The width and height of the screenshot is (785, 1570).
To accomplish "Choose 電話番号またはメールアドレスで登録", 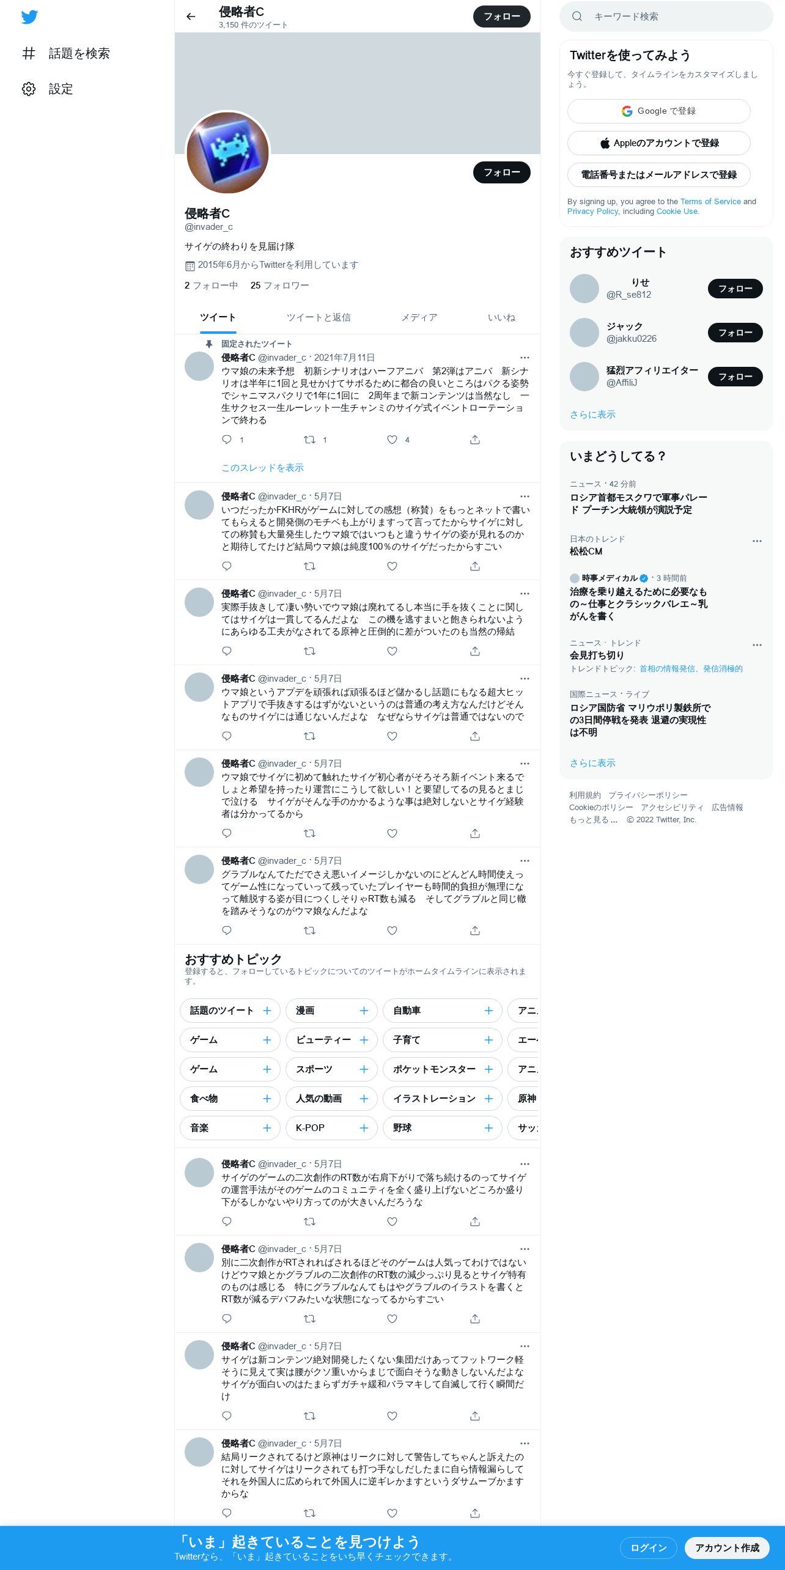I will pyautogui.click(x=659, y=175).
